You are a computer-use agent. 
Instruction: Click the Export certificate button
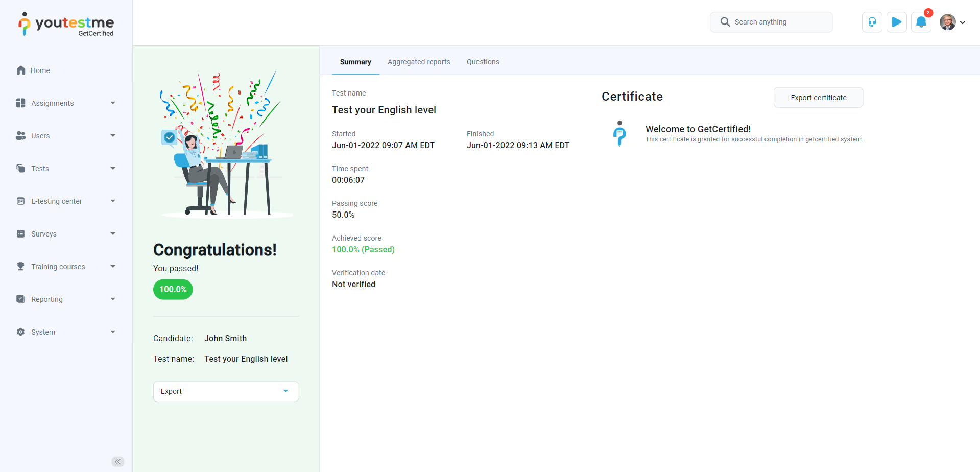click(818, 98)
